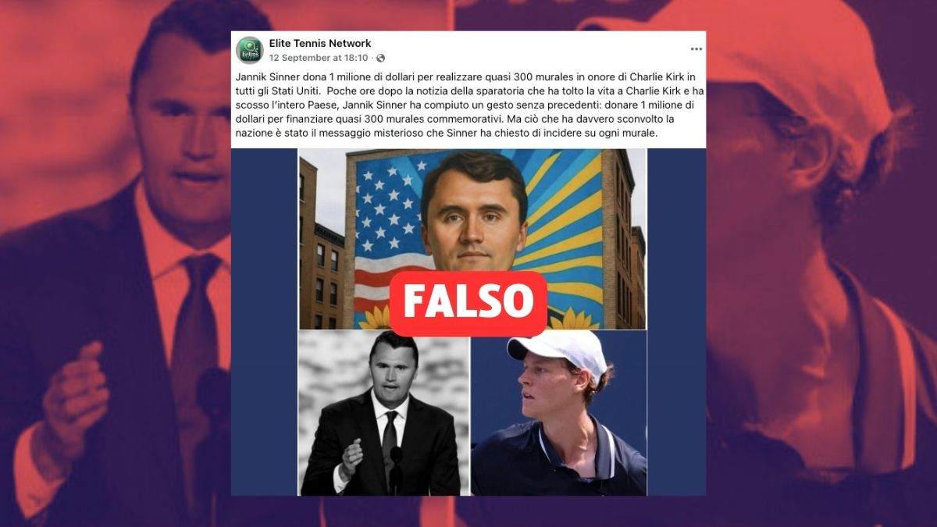Click the sunflower left of FALSO label
The height and width of the screenshot is (527, 937).
[x=374, y=318]
